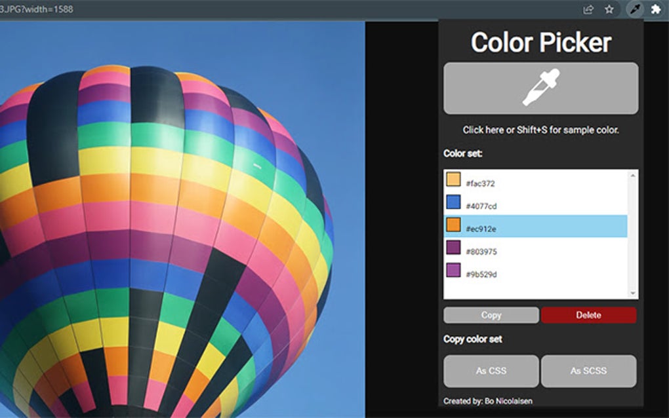Delete the highlighted color
669x418 pixels.
(588, 315)
